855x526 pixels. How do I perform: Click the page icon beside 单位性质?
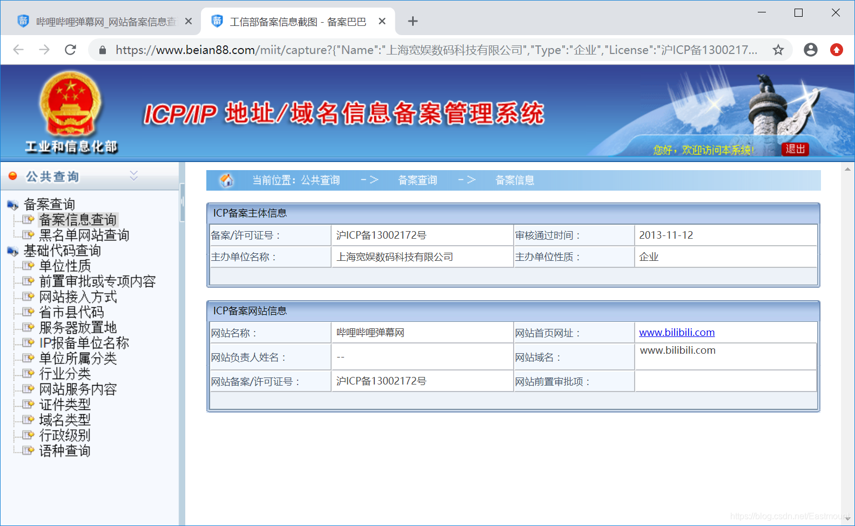(x=28, y=266)
